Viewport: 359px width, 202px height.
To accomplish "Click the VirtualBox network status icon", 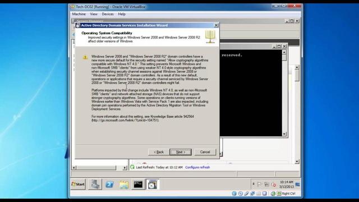I will [252, 194].
